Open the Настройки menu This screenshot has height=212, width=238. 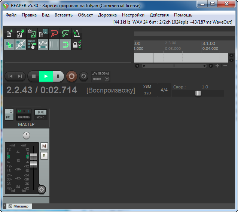(x=133, y=15)
